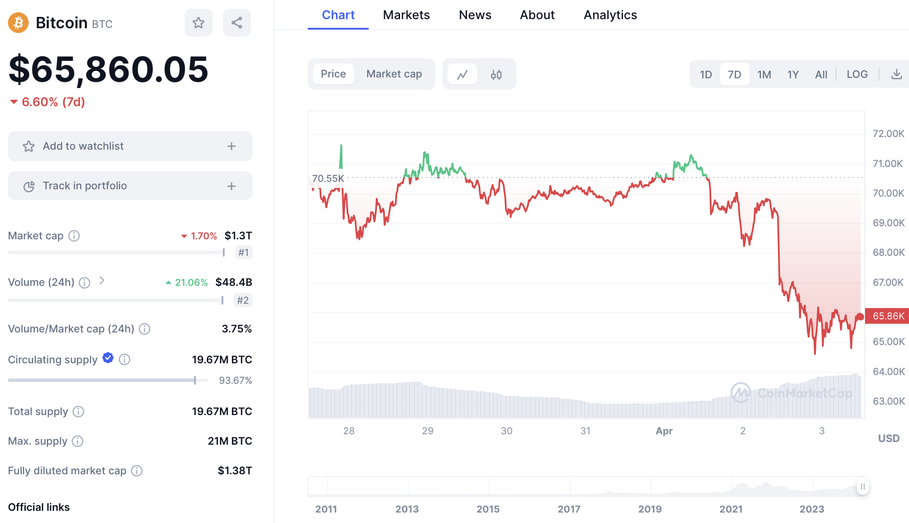The image size is (909, 523).
Task: Select the 1D time range
Action: coord(706,74)
